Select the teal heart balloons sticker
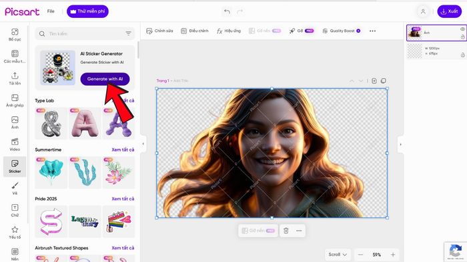The height and width of the screenshot is (262, 467). point(51,173)
